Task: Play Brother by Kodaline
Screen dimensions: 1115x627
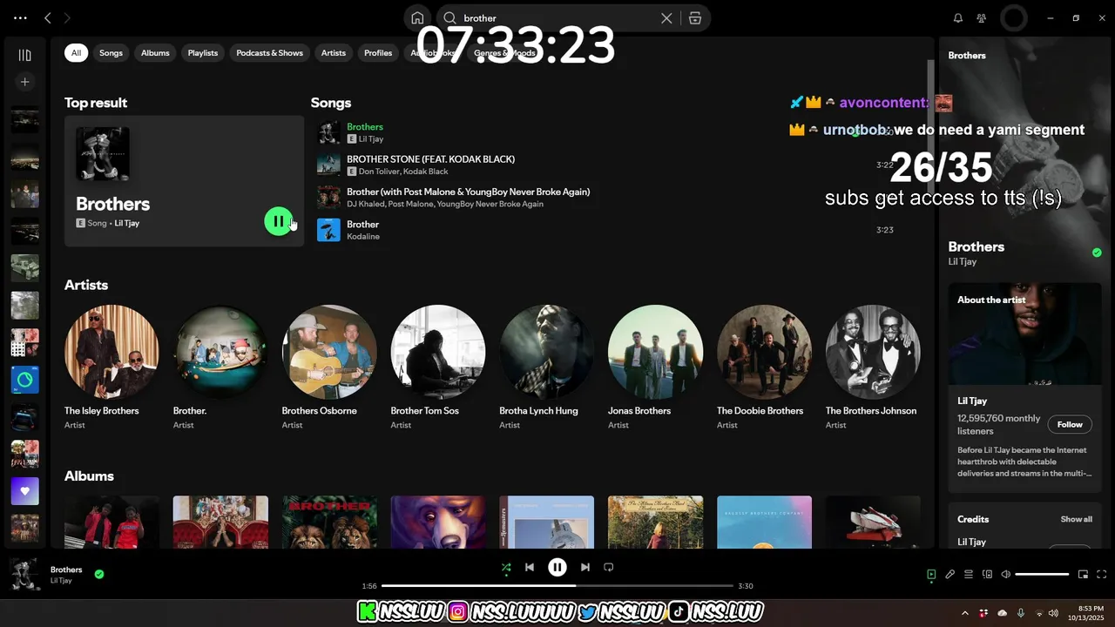Action: (328, 230)
